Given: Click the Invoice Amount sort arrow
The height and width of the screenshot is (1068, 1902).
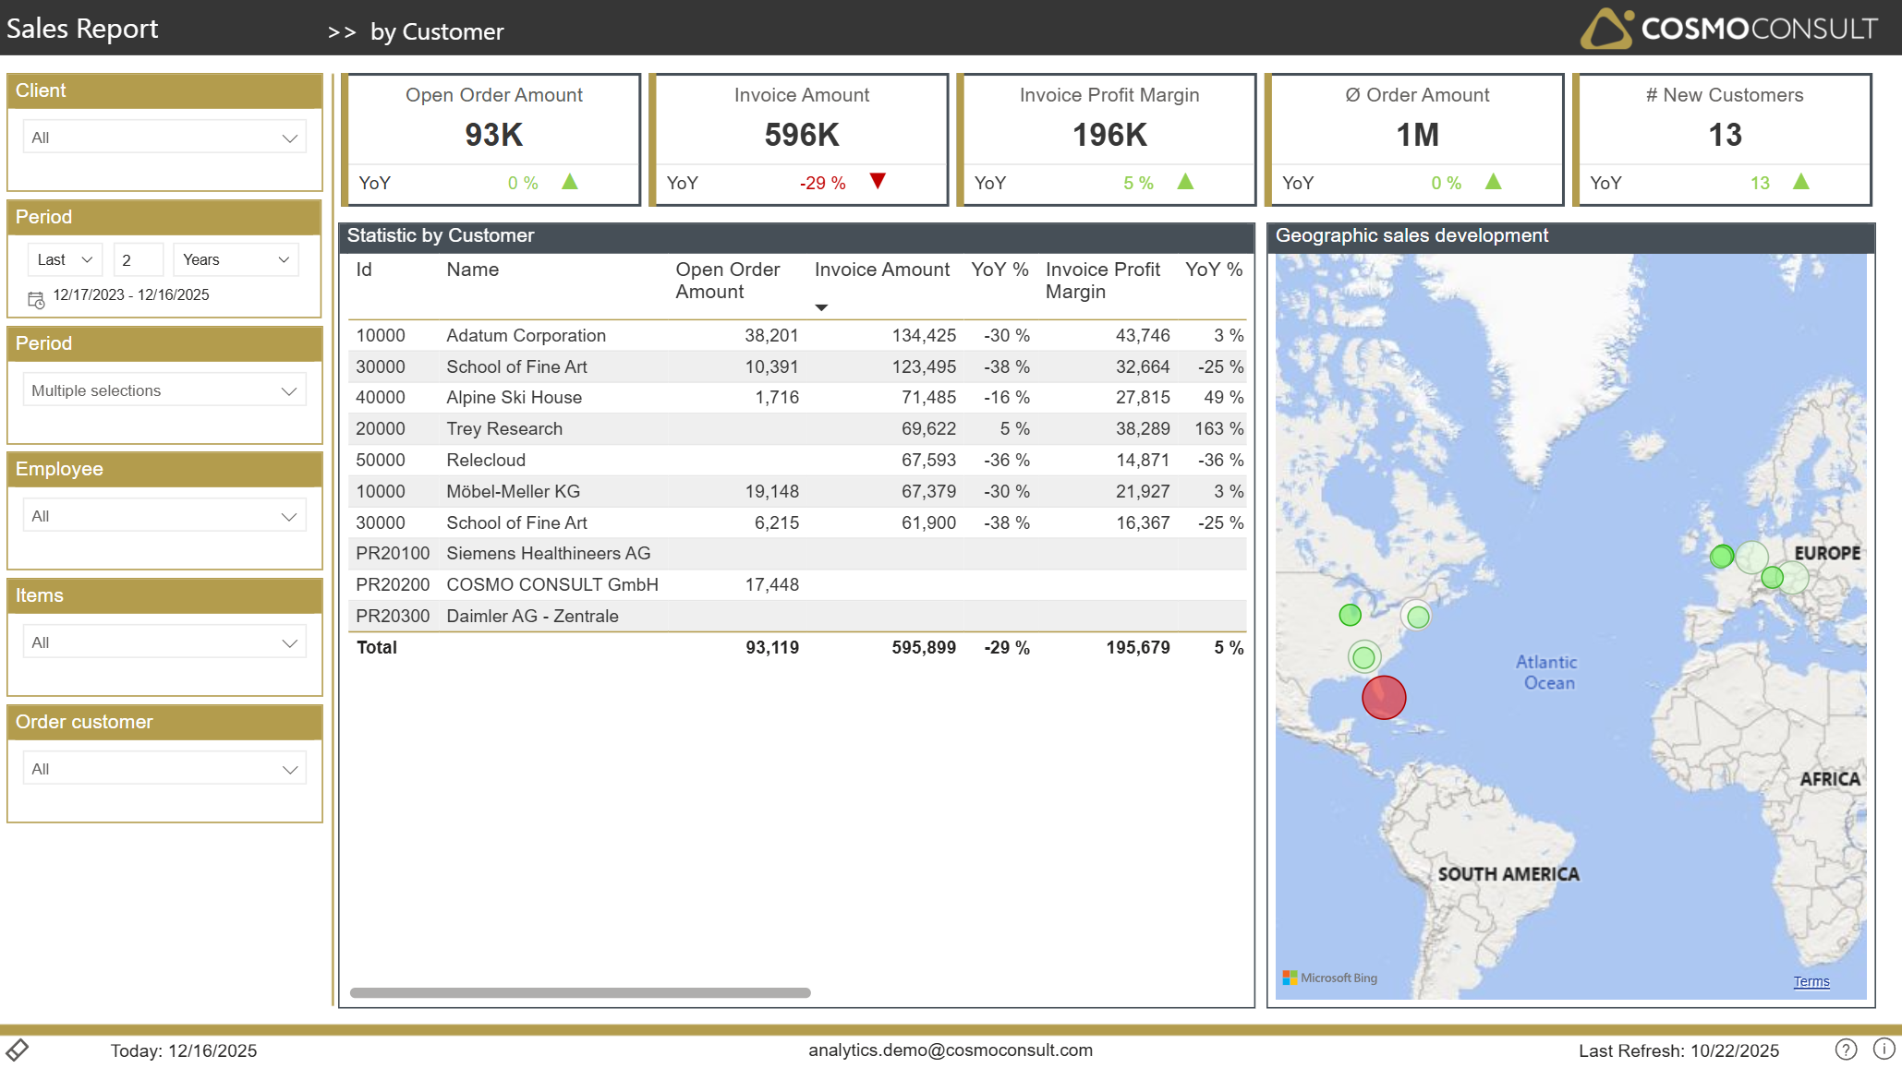Looking at the screenshot, I should [x=820, y=307].
